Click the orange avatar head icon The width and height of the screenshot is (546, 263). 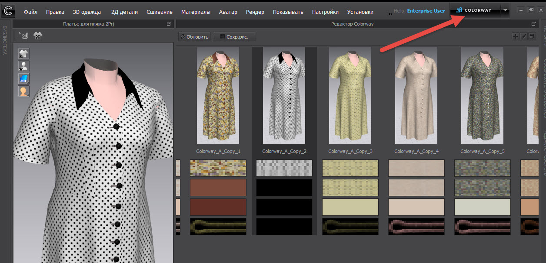23,91
